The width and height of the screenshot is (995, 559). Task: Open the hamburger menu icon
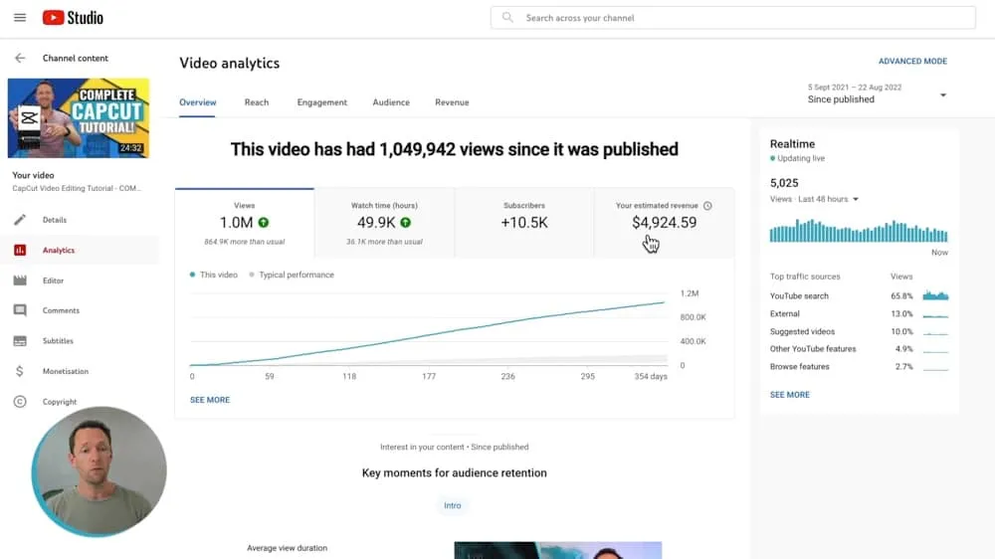[x=20, y=18]
